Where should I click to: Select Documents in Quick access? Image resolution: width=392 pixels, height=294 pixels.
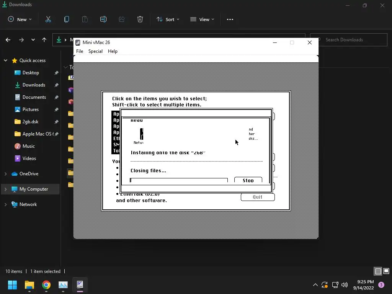[34, 97]
